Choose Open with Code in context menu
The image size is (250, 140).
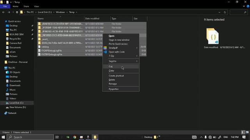[x=121, y=52]
